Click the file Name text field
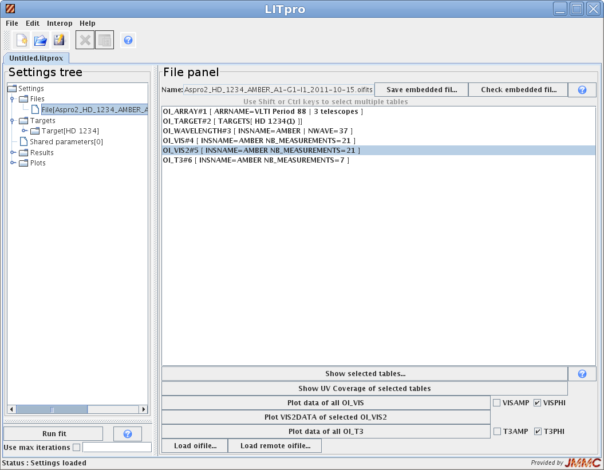Screen dimensions: 604x470 (x=278, y=90)
